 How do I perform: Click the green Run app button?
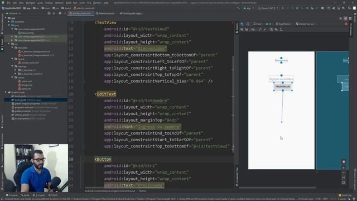(283, 8)
